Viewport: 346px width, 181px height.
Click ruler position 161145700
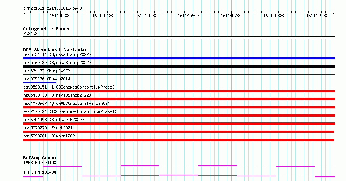[x=231, y=16]
